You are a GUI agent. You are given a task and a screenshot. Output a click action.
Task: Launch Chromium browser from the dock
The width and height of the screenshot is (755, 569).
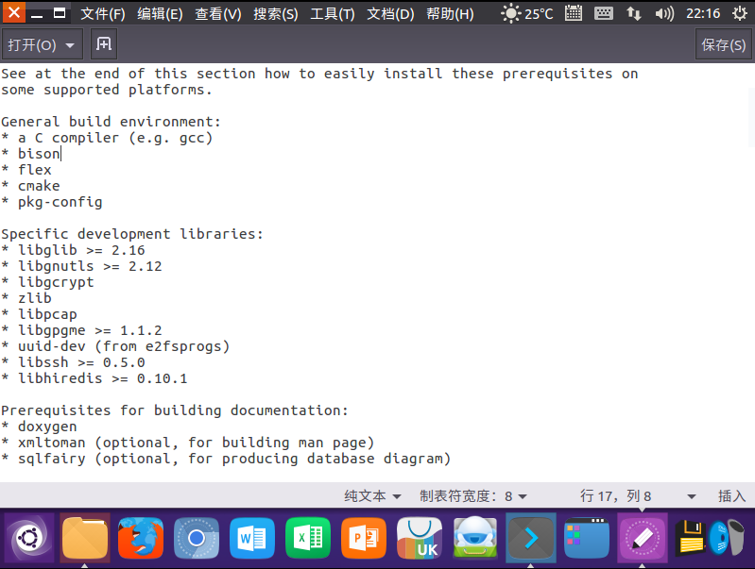(x=197, y=538)
